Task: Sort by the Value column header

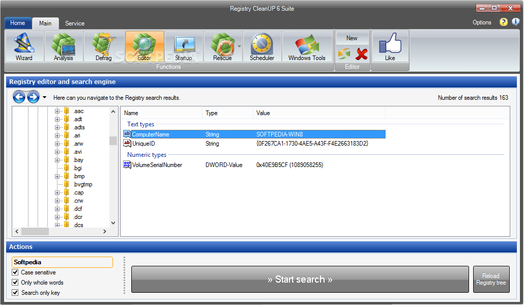Action: tap(319, 113)
